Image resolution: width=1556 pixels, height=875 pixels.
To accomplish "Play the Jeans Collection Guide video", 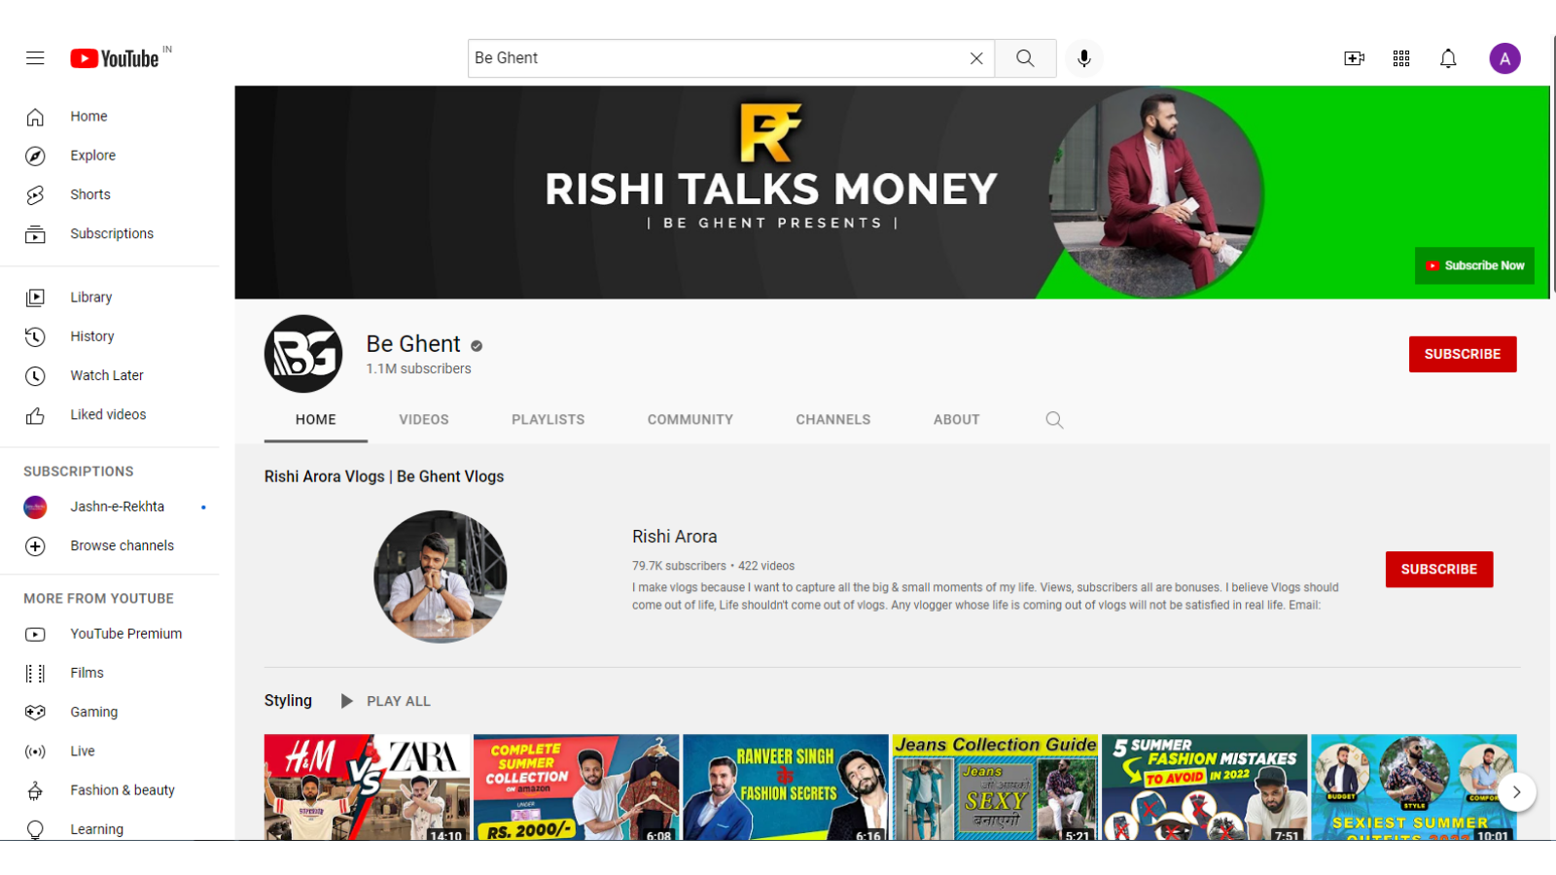I will 996,787.
